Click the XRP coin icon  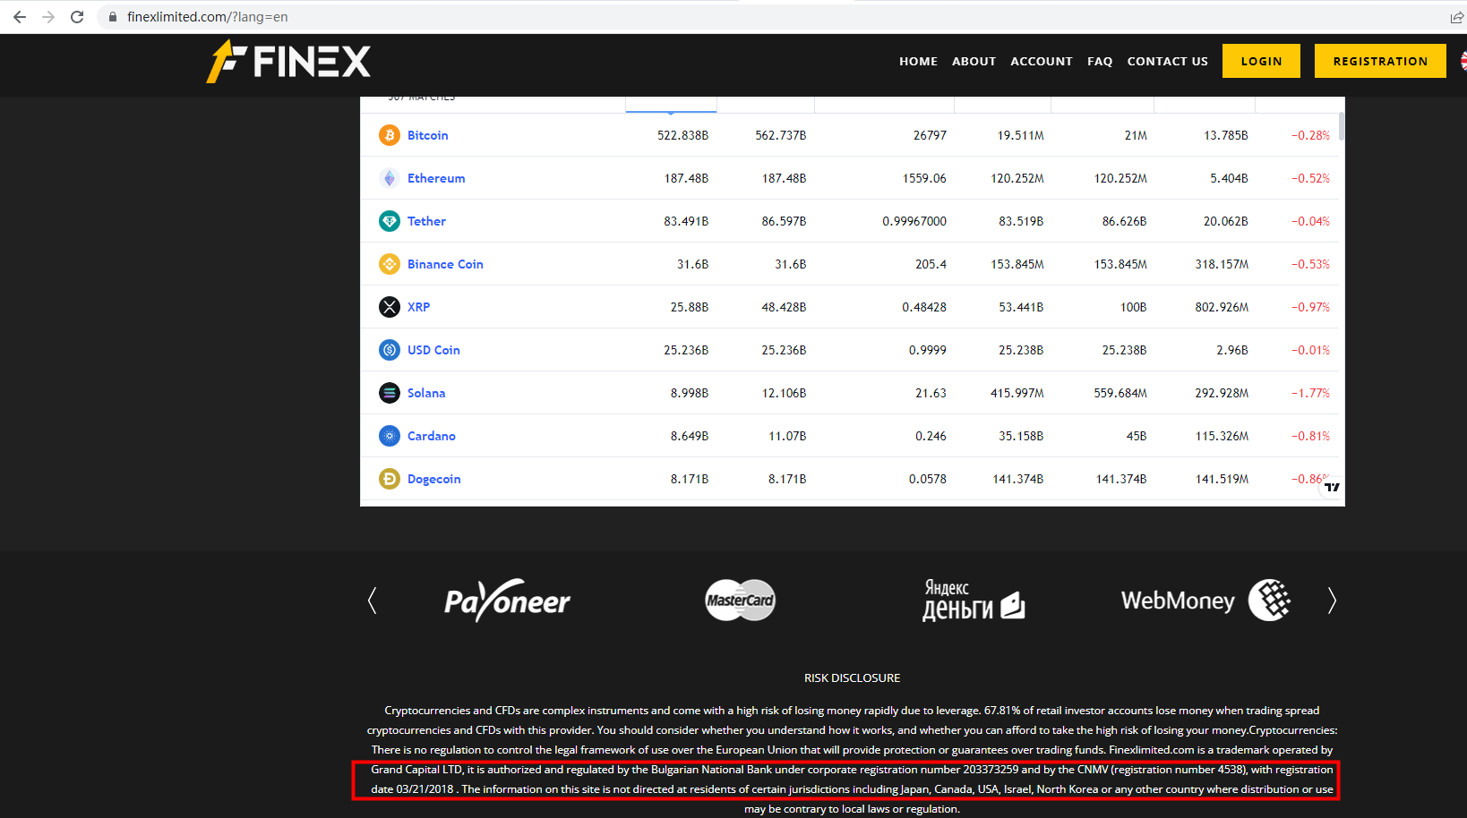click(x=390, y=307)
